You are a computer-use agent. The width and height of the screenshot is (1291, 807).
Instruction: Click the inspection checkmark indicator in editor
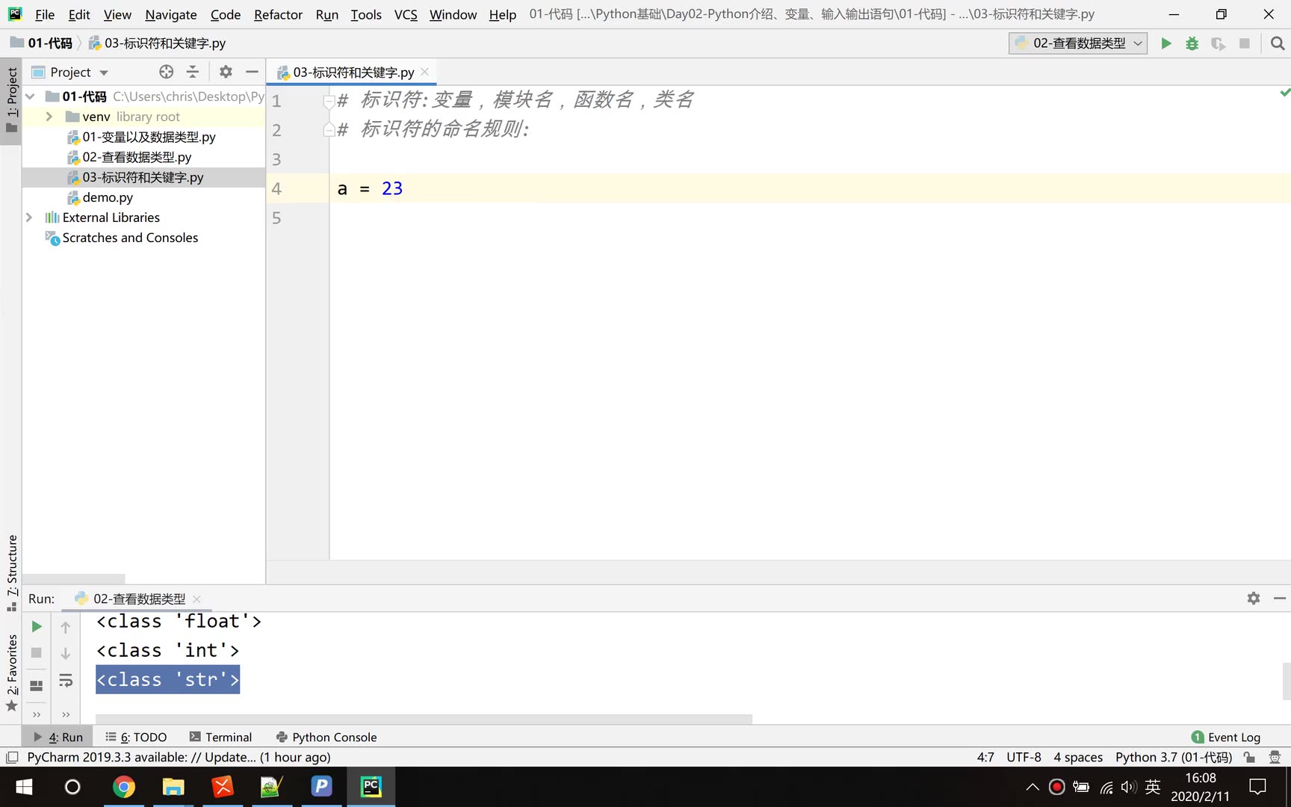[x=1284, y=93]
